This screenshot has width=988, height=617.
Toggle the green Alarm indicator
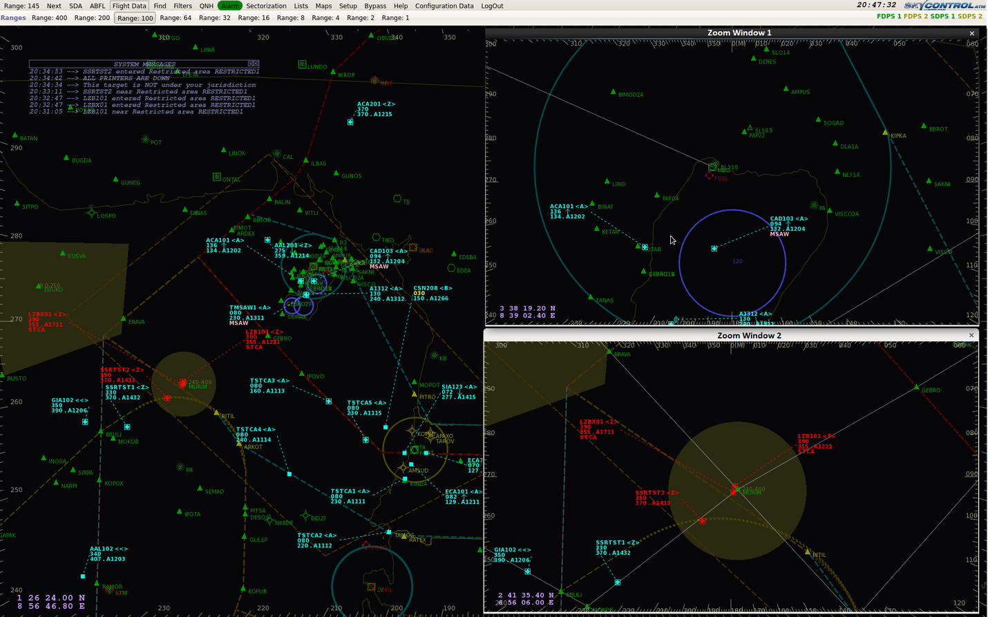(x=229, y=6)
